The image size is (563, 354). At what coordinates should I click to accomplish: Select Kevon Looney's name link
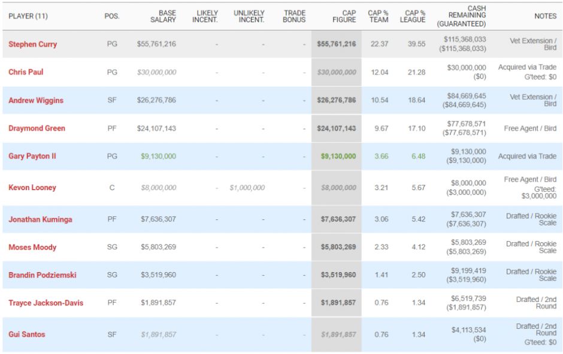click(32, 188)
